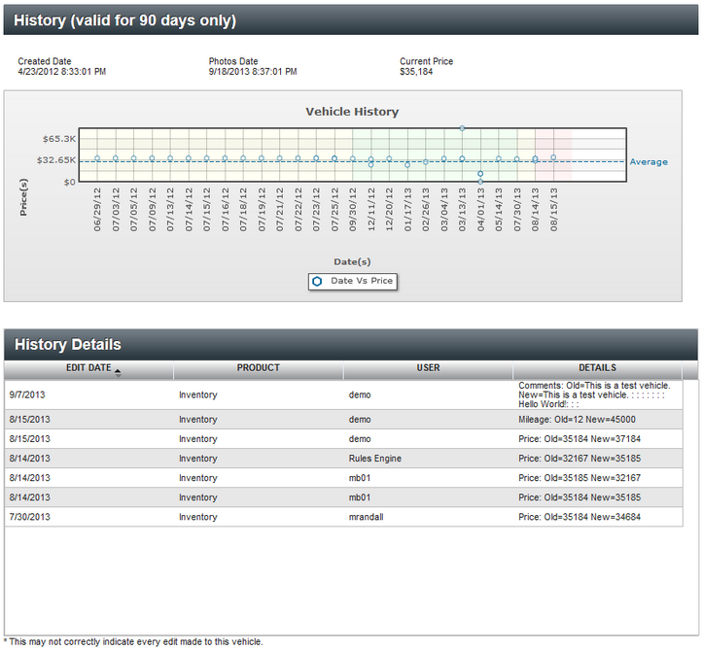This screenshot has height=650, width=702.
Task: Select the low data point at 01/17/13
Action: coord(407,165)
